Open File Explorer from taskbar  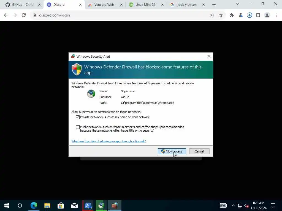[x=47, y=206]
